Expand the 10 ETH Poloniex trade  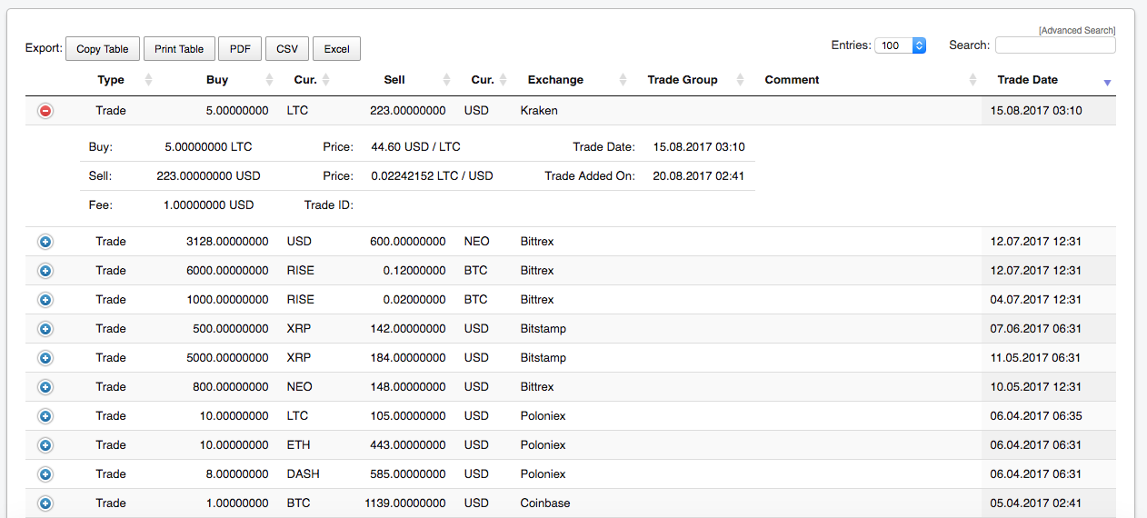(x=45, y=445)
